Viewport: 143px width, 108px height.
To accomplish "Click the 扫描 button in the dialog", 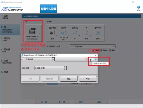I will click(x=30, y=79).
